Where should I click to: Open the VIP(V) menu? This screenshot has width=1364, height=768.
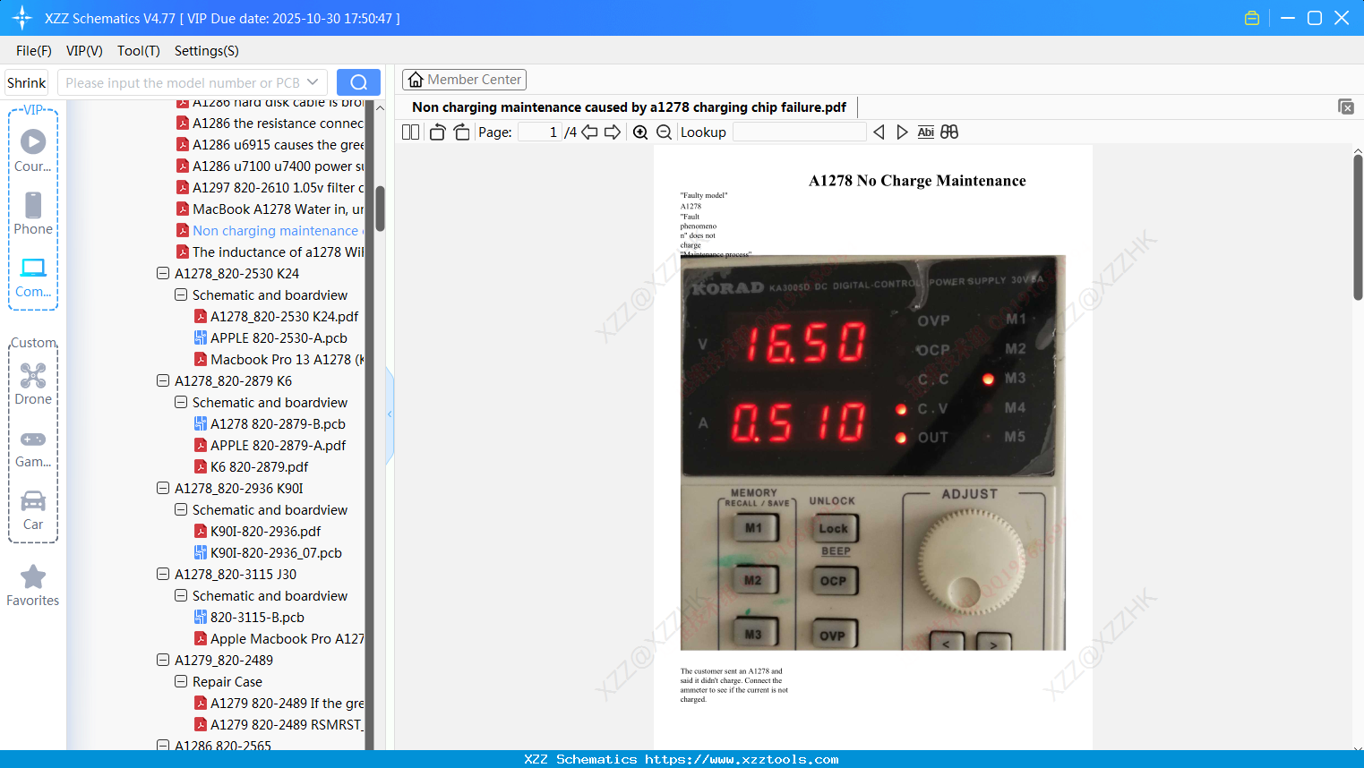click(84, 51)
